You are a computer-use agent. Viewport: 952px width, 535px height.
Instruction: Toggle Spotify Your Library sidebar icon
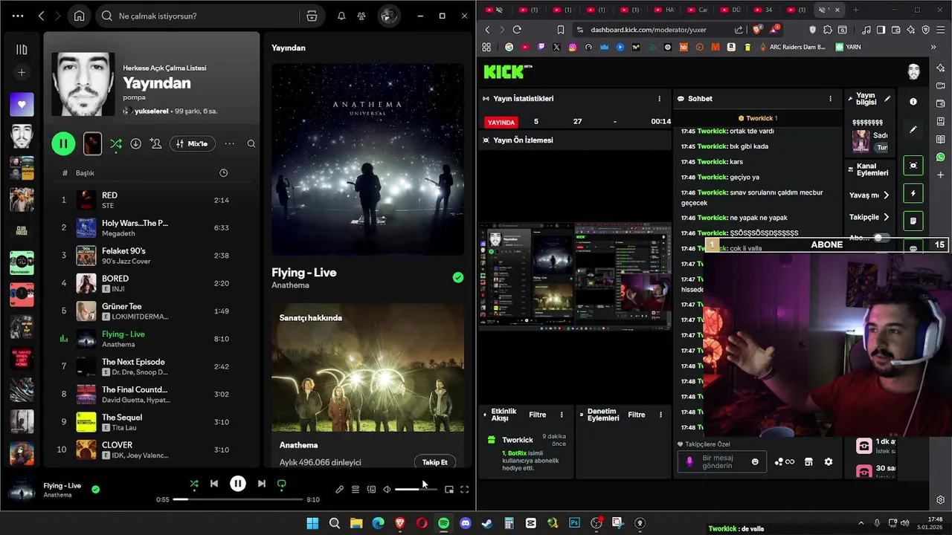point(22,50)
